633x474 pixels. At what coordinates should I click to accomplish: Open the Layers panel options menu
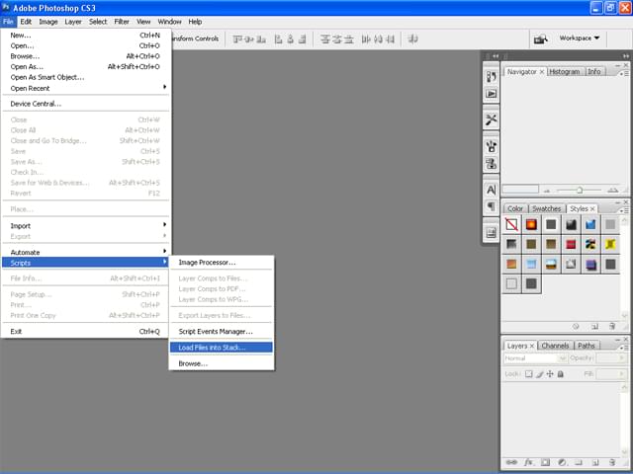pos(624,348)
